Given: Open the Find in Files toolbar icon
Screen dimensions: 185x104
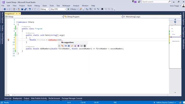Looking at the screenshot, I should [x=81, y=9].
